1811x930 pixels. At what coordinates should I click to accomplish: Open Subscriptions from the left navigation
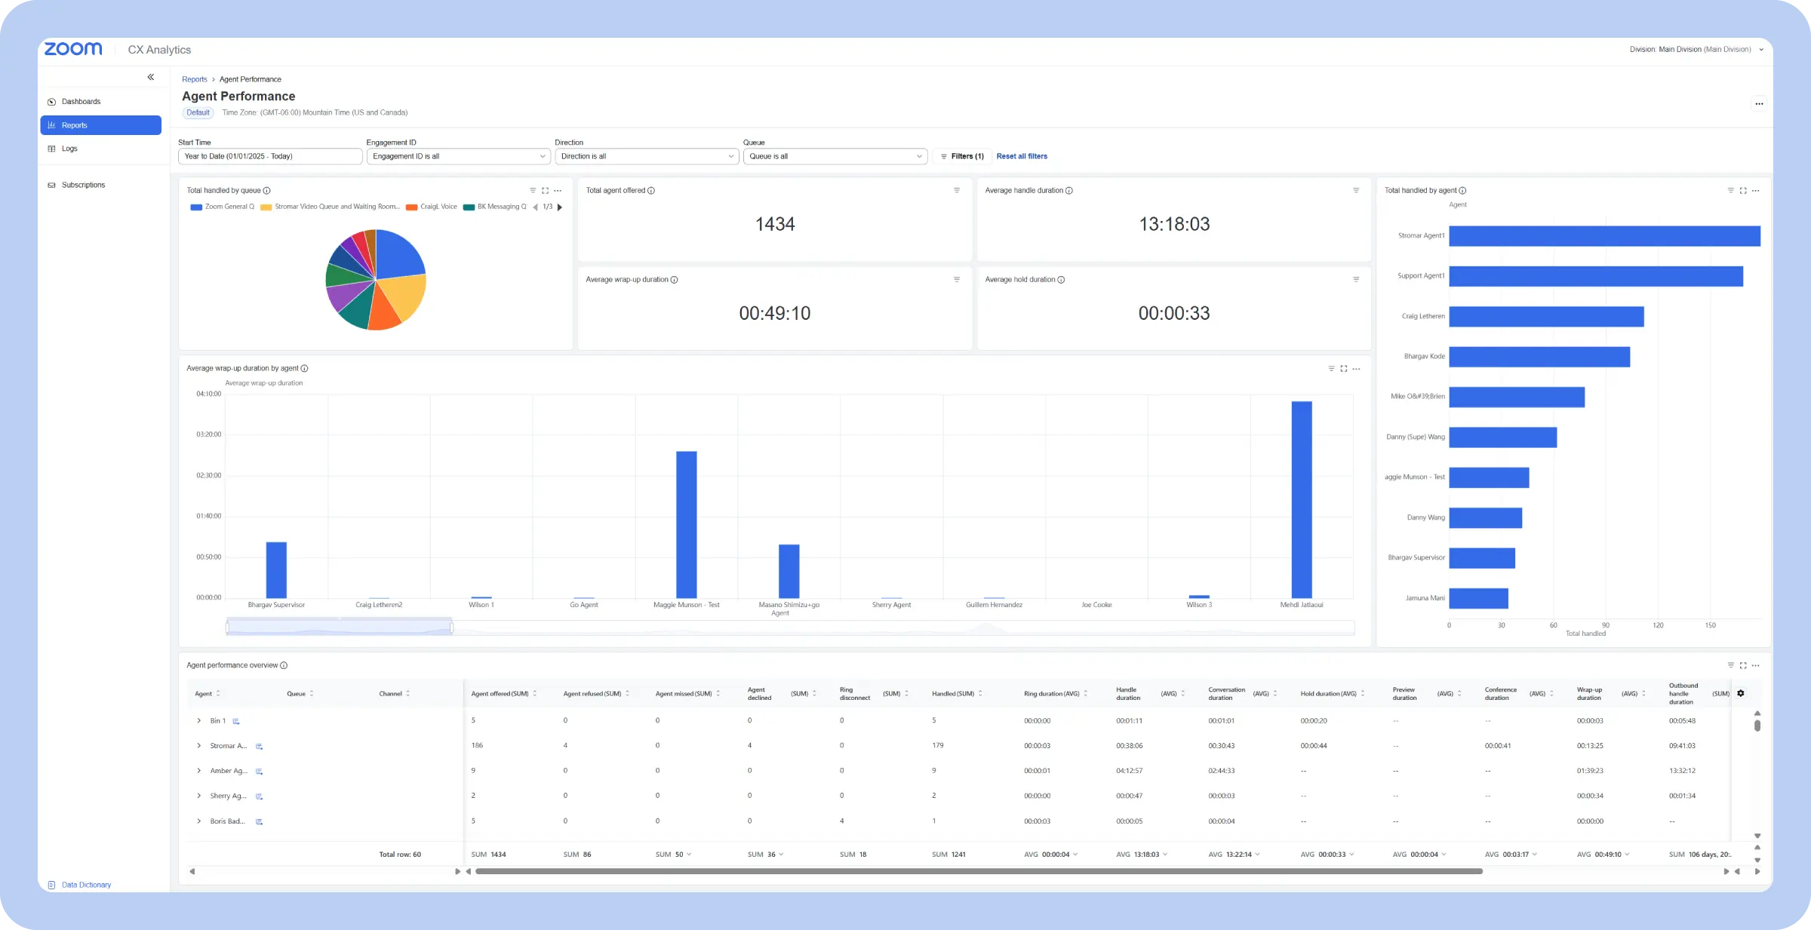(x=82, y=185)
